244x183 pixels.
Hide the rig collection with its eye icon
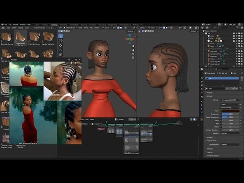(x=236, y=41)
